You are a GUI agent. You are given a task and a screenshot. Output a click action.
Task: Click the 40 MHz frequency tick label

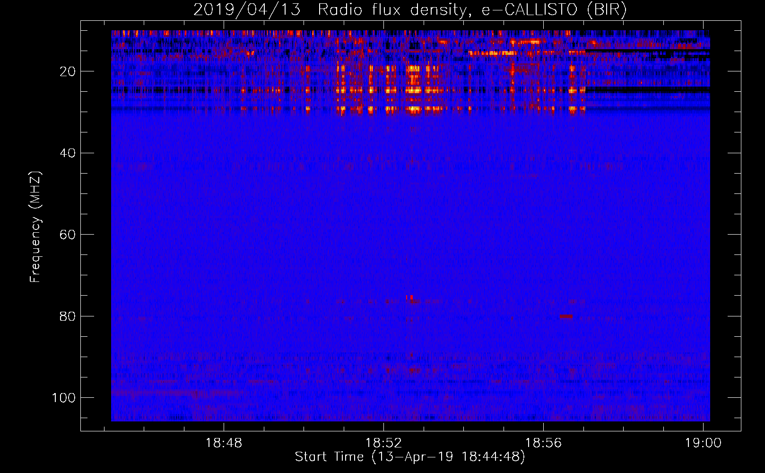(68, 153)
